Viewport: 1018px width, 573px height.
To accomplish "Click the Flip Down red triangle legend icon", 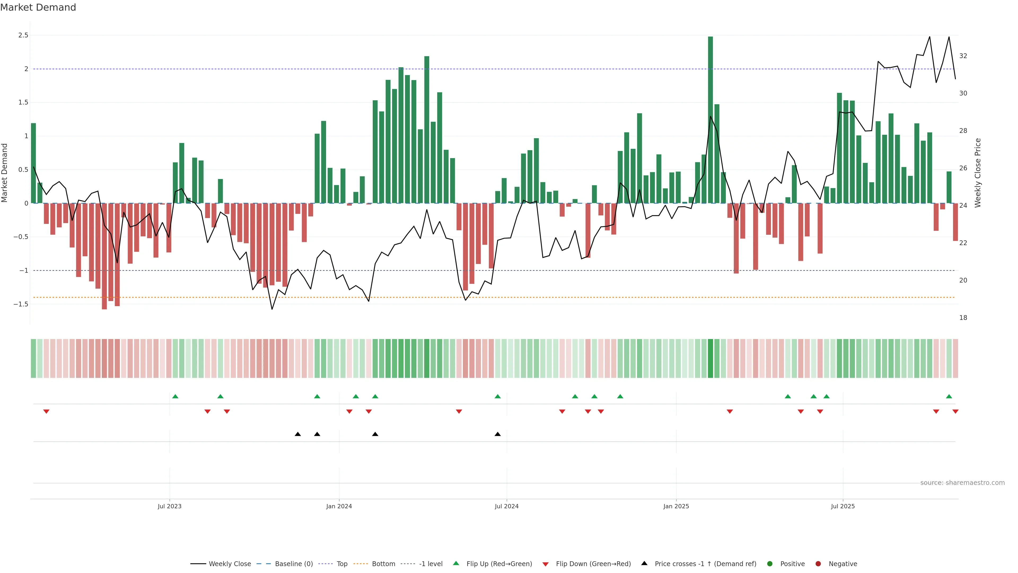I will pos(545,564).
